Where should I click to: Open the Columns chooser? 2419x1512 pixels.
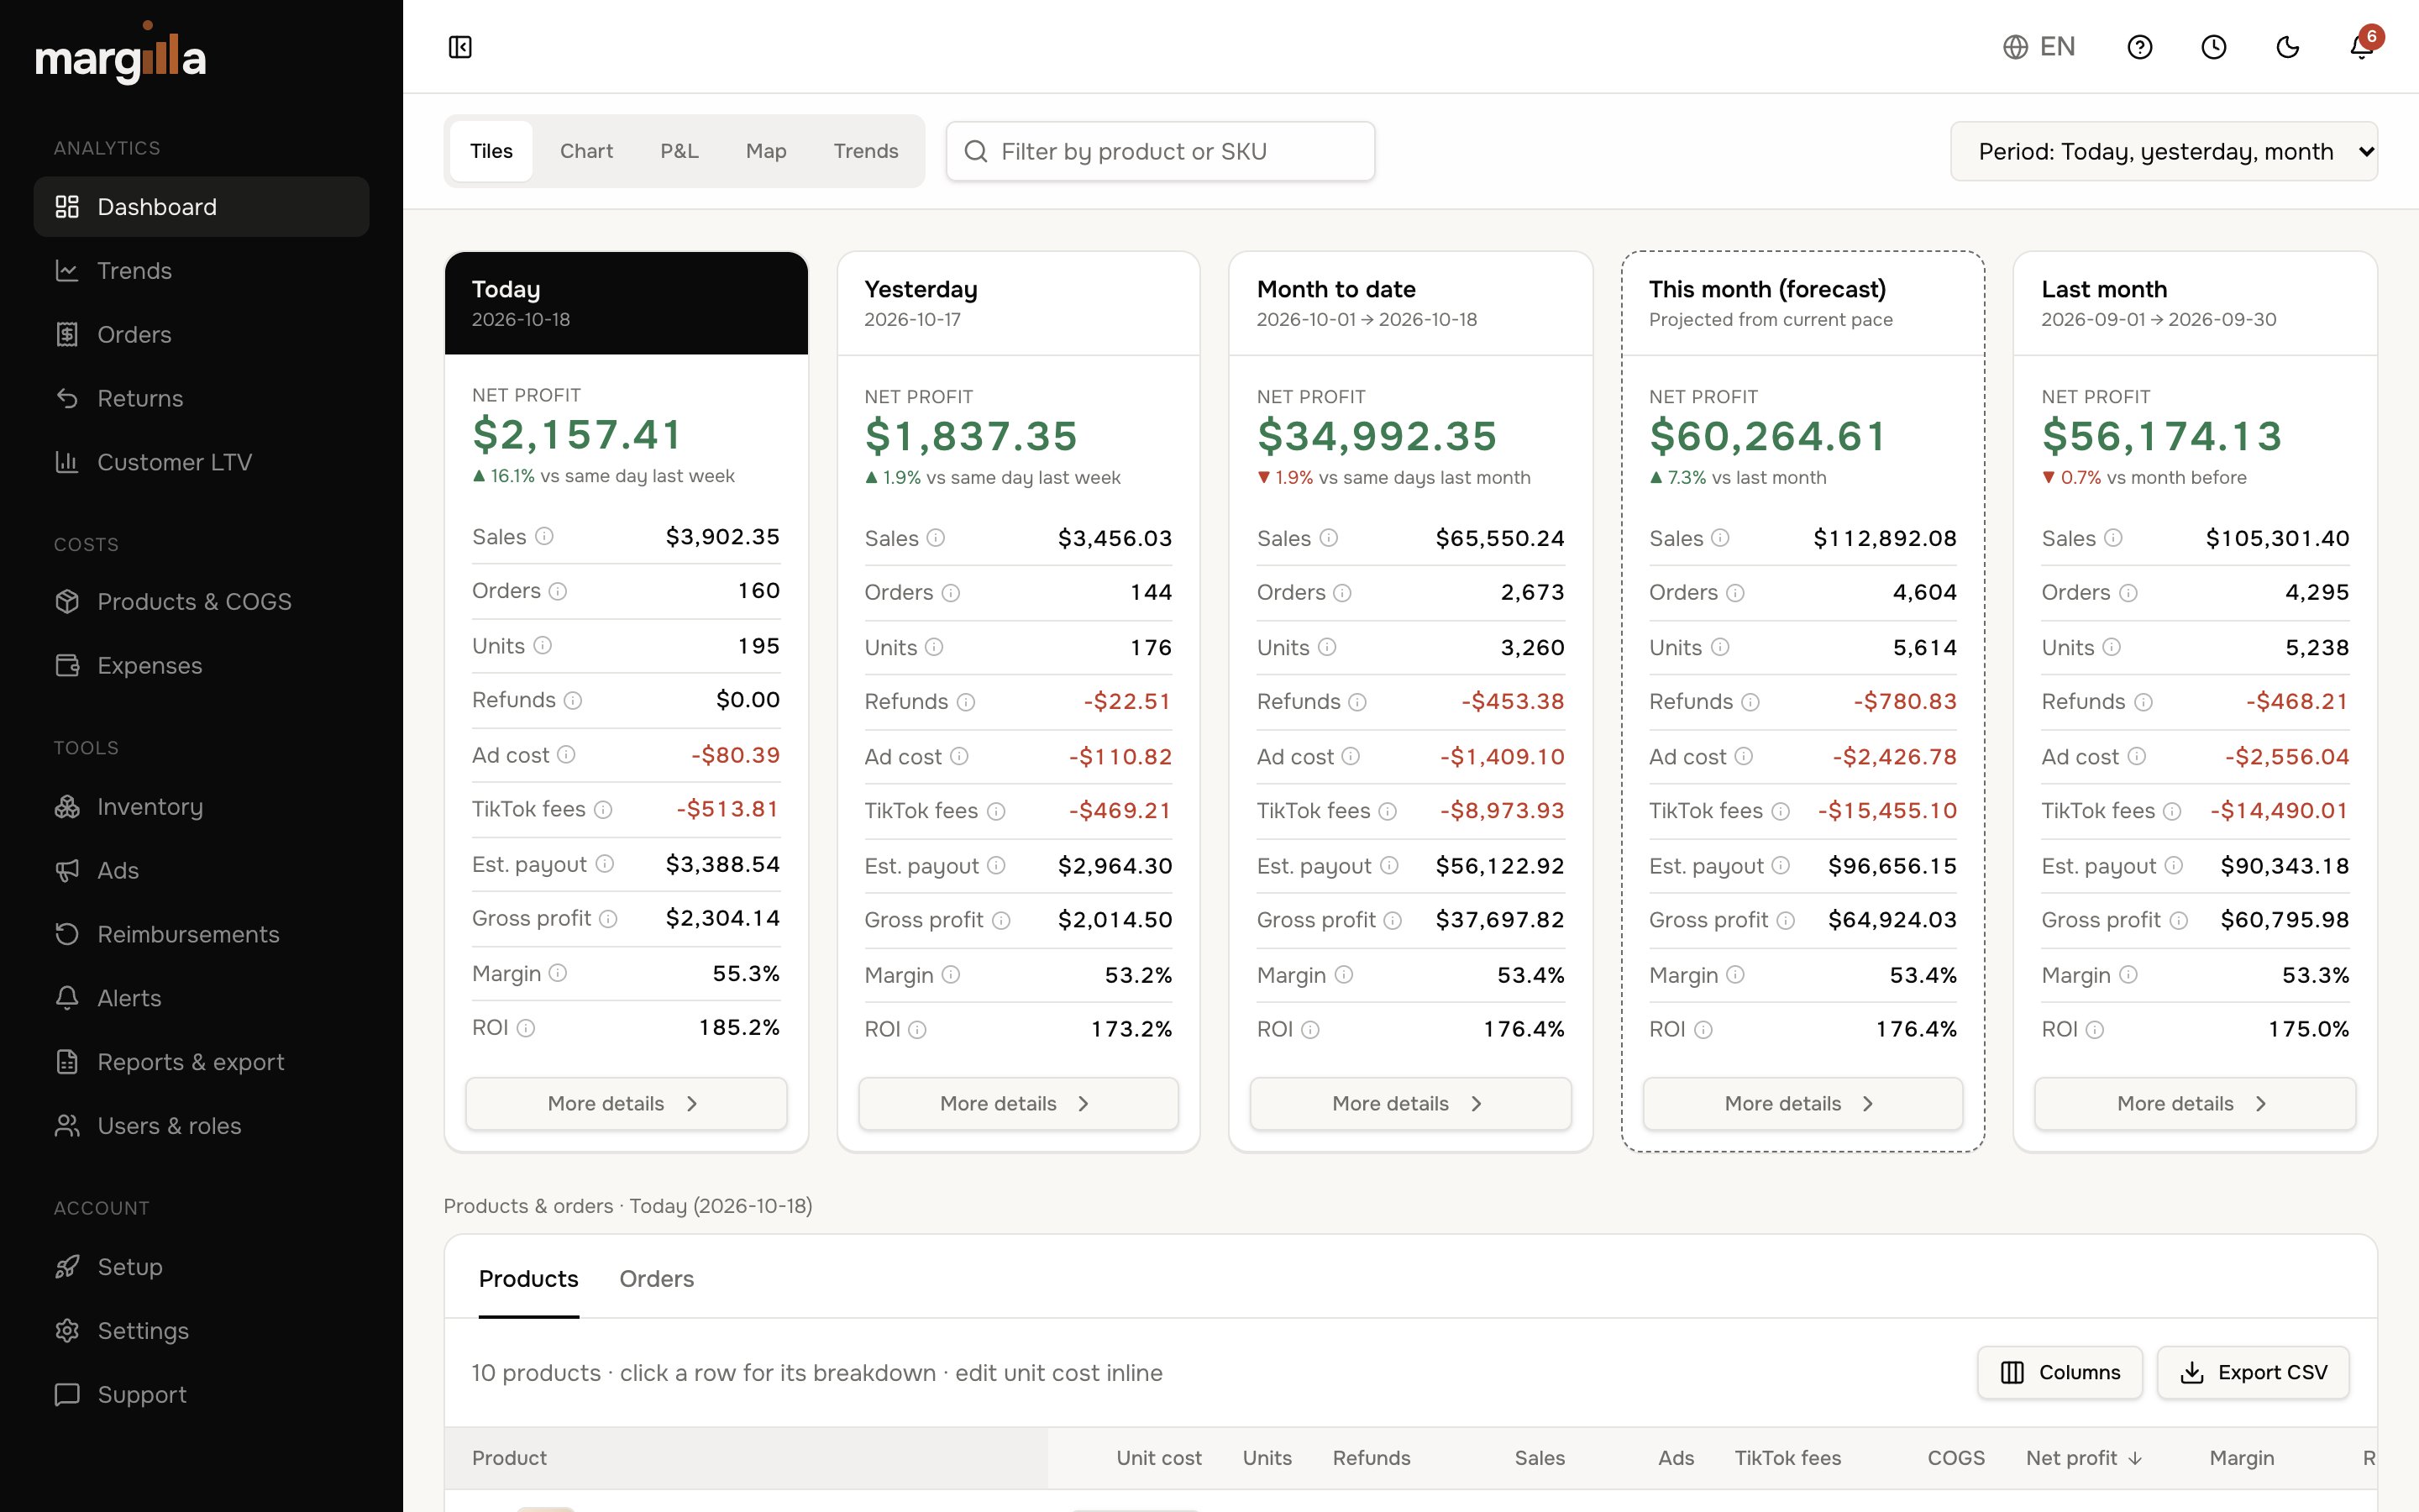(x=2060, y=1372)
